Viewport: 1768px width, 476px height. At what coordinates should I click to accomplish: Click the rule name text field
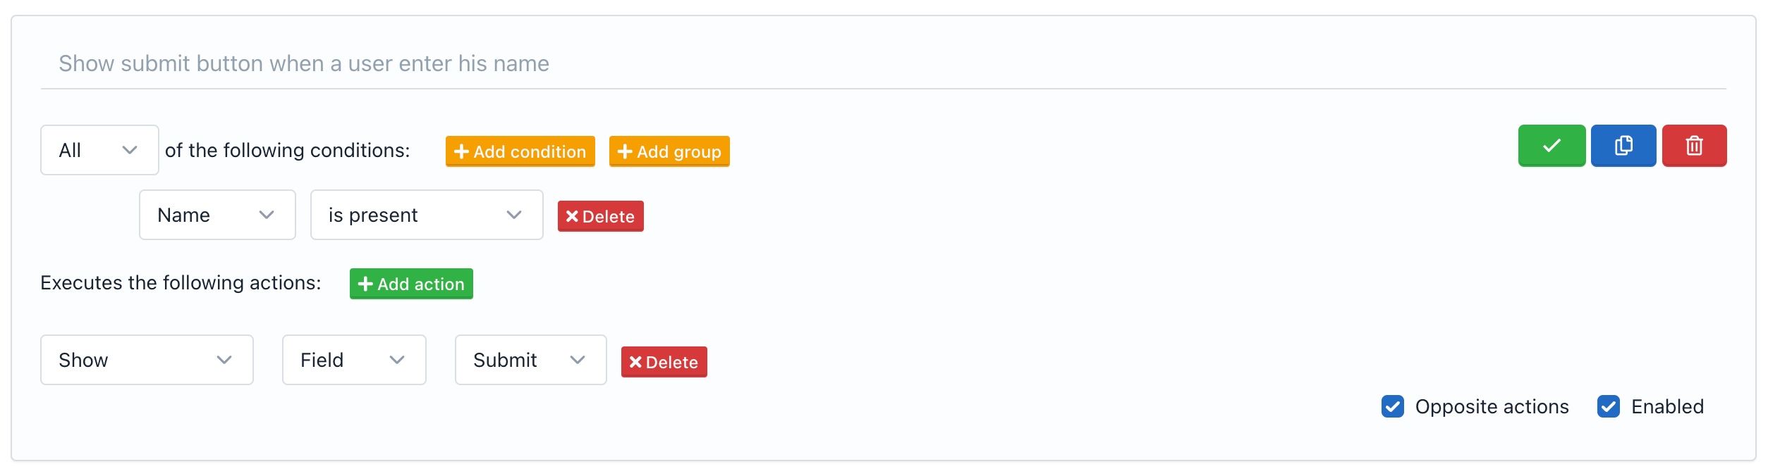pyautogui.click(x=882, y=63)
